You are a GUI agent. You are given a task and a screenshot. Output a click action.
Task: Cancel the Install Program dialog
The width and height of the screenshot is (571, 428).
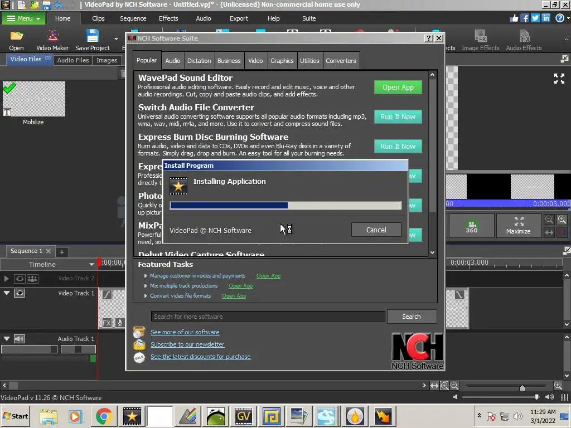tap(376, 230)
